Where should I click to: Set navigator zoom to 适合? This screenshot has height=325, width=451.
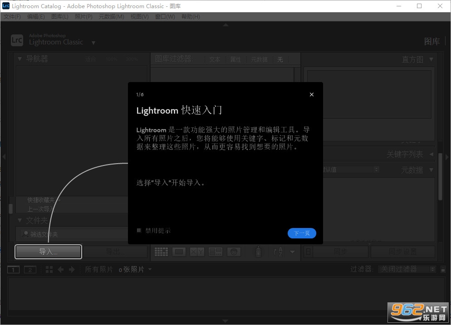(90, 59)
